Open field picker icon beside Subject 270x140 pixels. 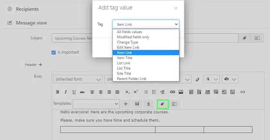(257, 38)
